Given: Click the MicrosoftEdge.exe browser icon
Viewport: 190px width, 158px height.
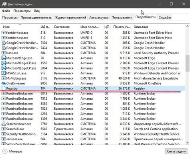Looking at the screenshot, I should [x=4, y=58].
